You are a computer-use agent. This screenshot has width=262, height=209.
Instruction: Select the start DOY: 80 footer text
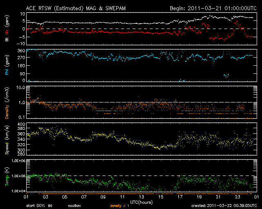[x=39, y=206]
